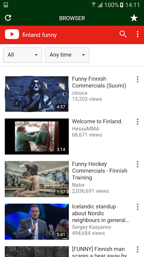Open options for Finnish man scares bear video
Screen dimensions: 144x257
pyautogui.click(x=138, y=250)
